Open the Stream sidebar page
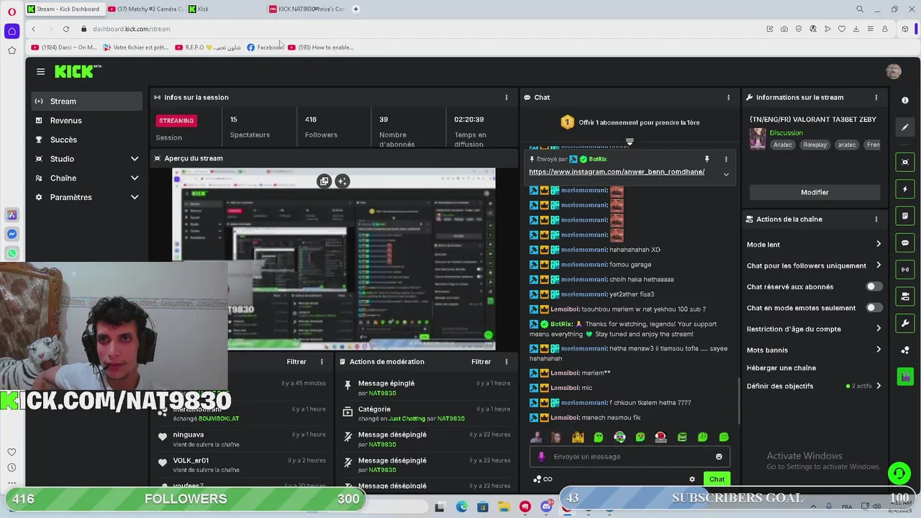Viewport: 921px width, 518px height. 87,101
